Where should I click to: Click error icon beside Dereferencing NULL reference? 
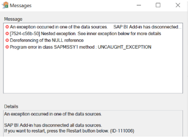coord(7,40)
